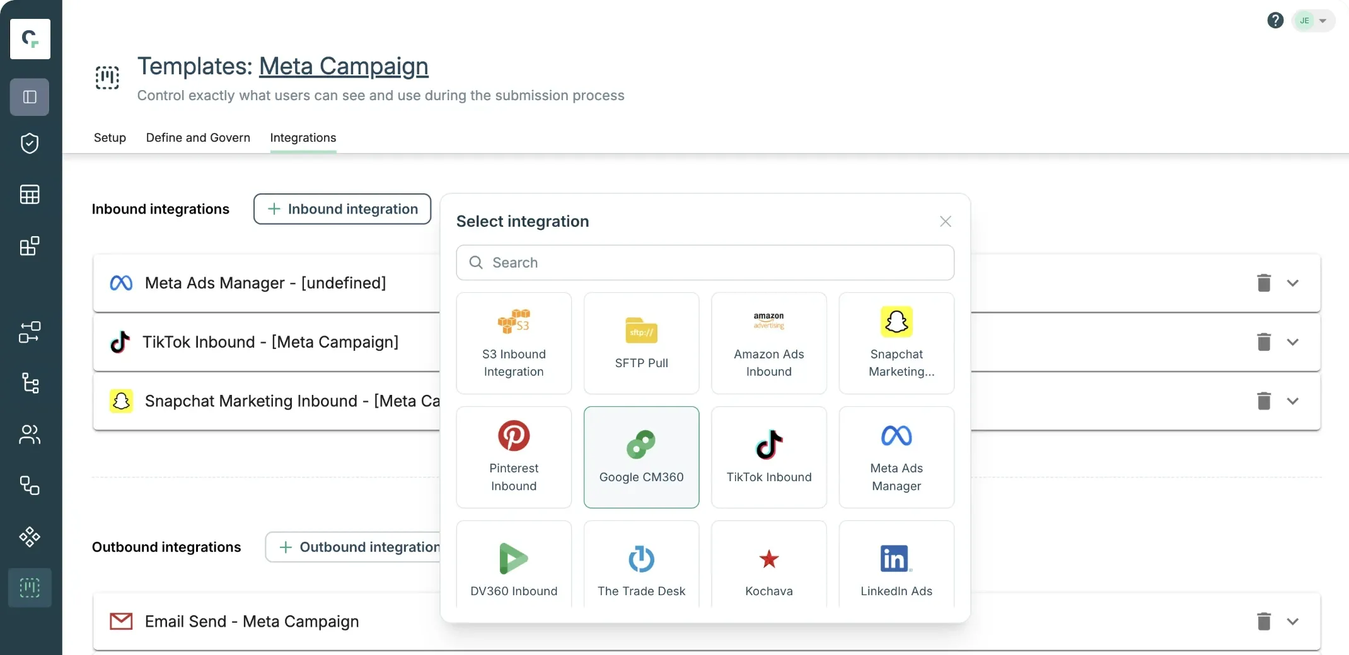Pick the Kochava tile
The image size is (1349, 655).
[769, 565]
